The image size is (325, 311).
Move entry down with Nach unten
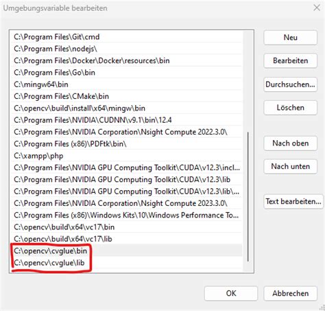point(290,166)
